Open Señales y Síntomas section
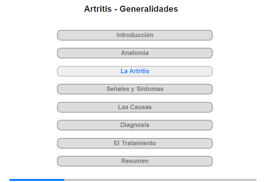266x182 pixels. tap(135, 89)
